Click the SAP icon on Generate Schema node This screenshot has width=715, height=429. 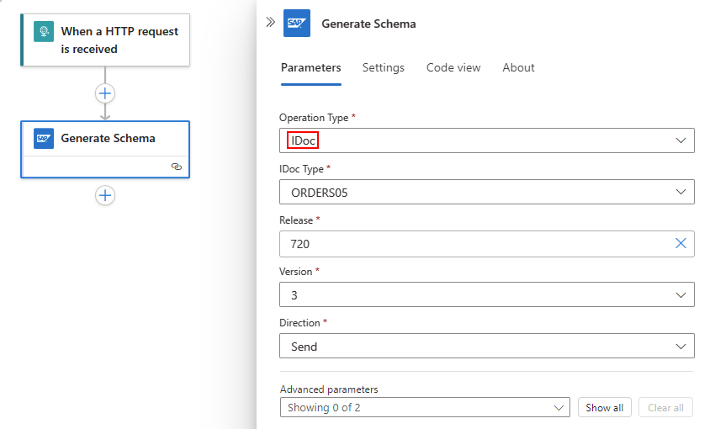point(44,138)
